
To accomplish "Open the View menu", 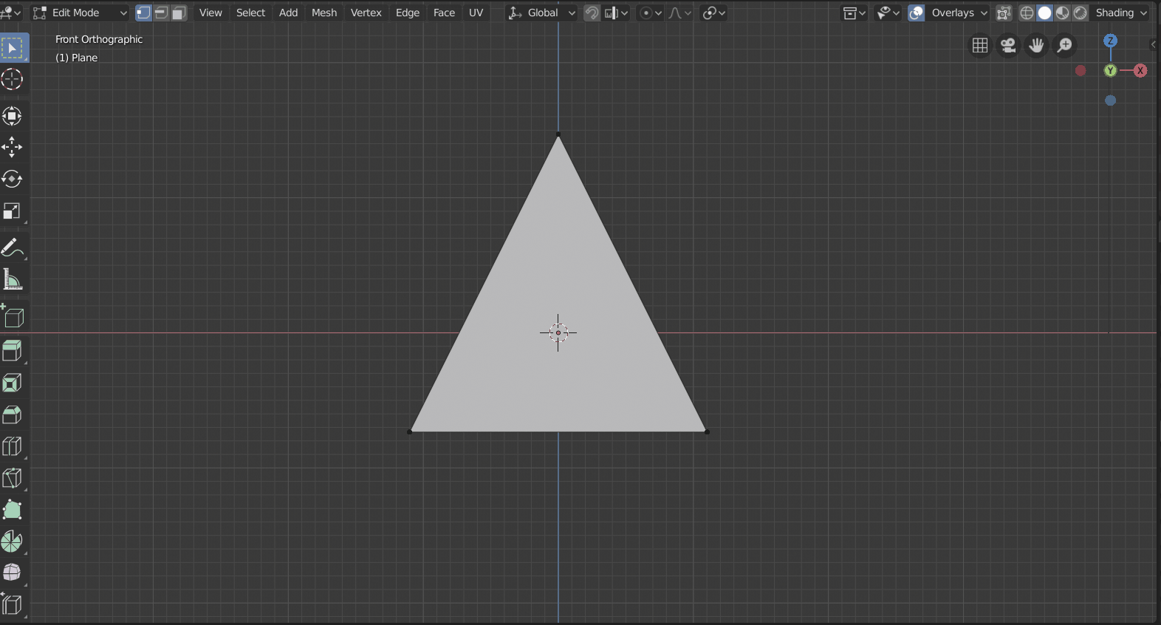I will tap(210, 13).
